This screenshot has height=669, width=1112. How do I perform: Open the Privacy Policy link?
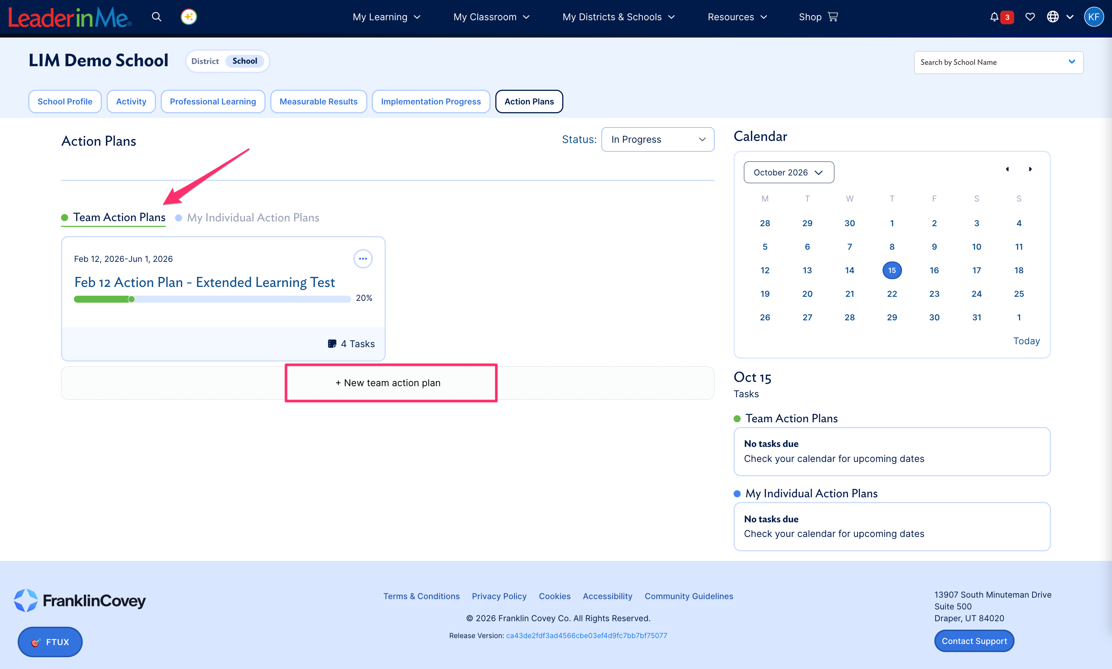[x=499, y=596]
